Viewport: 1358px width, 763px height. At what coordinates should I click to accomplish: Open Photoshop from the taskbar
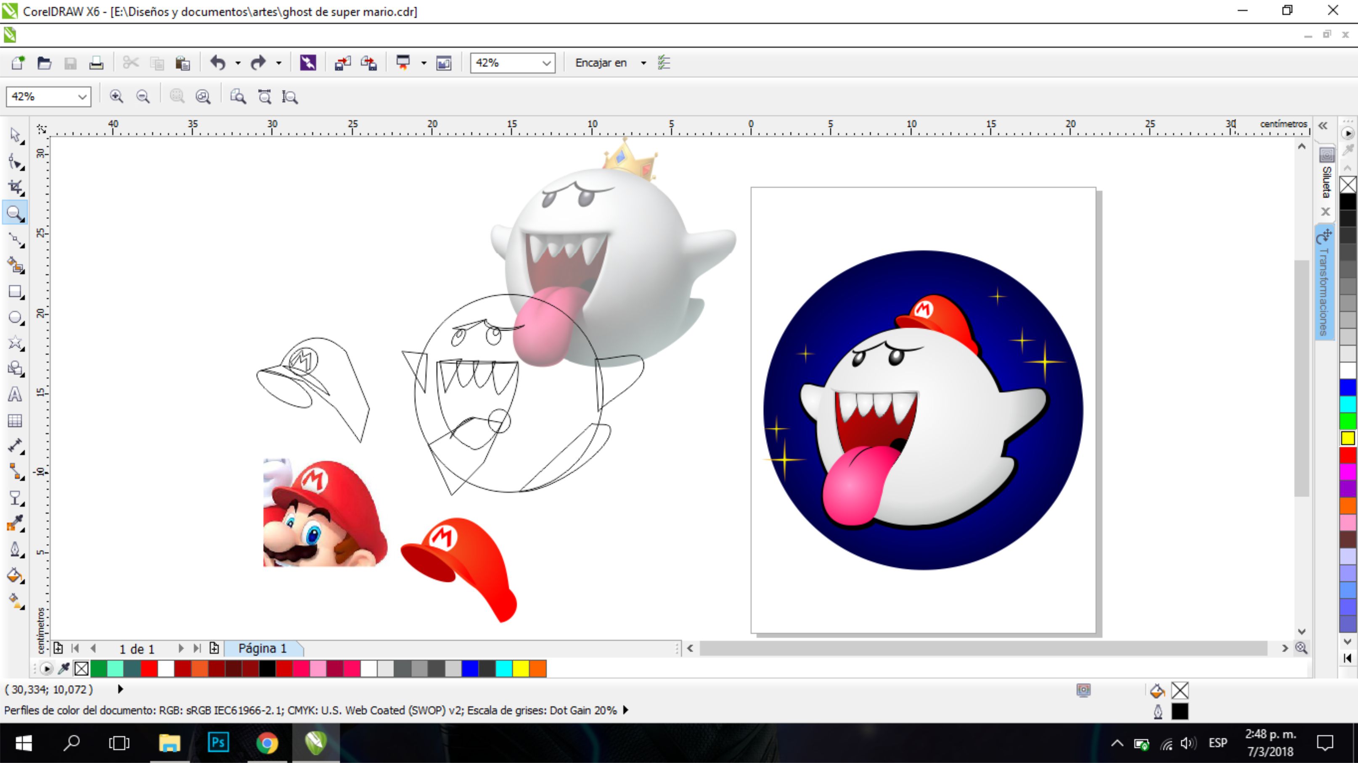pos(218,743)
